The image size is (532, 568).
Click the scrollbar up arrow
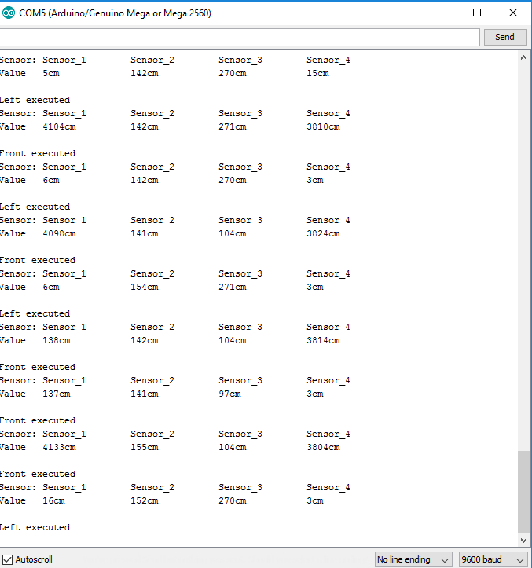(x=523, y=57)
